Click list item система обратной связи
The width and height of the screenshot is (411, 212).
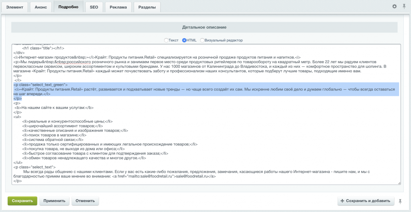click(53, 140)
